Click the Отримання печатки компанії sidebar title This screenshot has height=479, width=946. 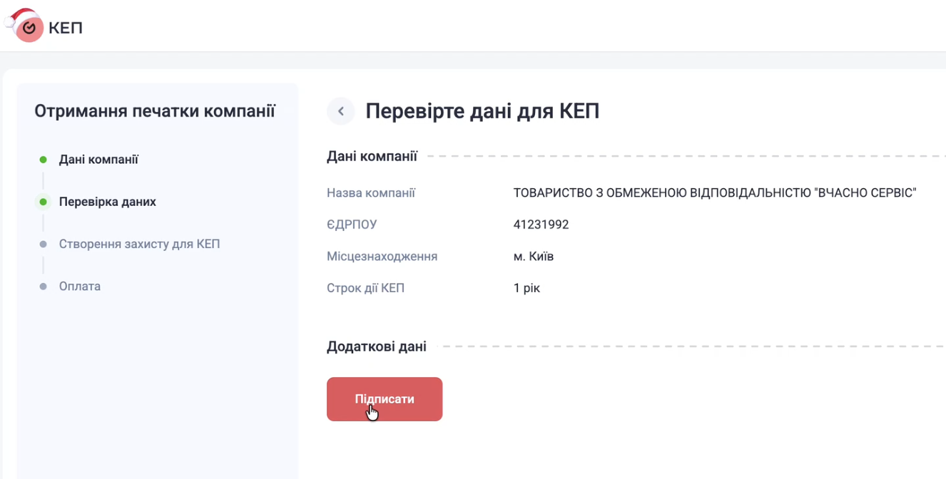(155, 111)
